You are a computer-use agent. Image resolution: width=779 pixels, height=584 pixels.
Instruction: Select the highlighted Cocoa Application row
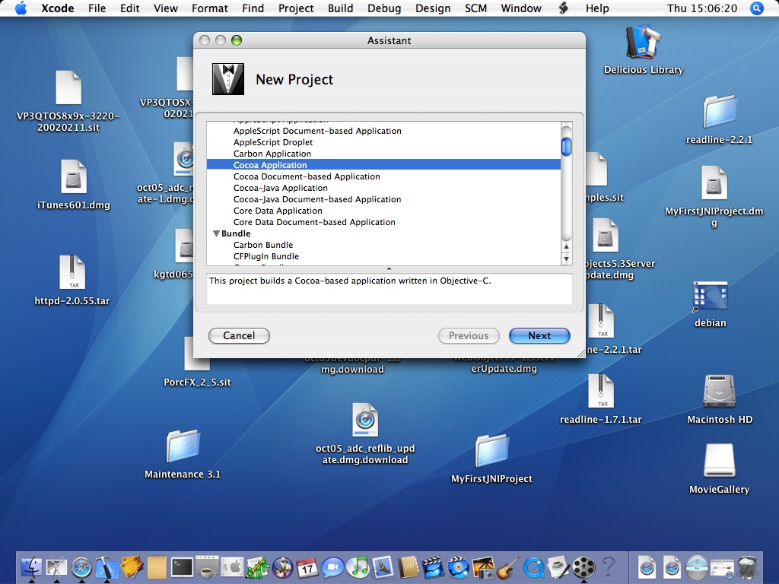point(383,165)
